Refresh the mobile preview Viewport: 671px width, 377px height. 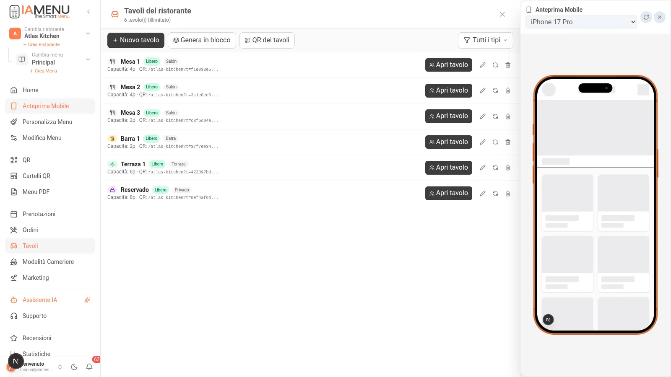pyautogui.click(x=646, y=17)
